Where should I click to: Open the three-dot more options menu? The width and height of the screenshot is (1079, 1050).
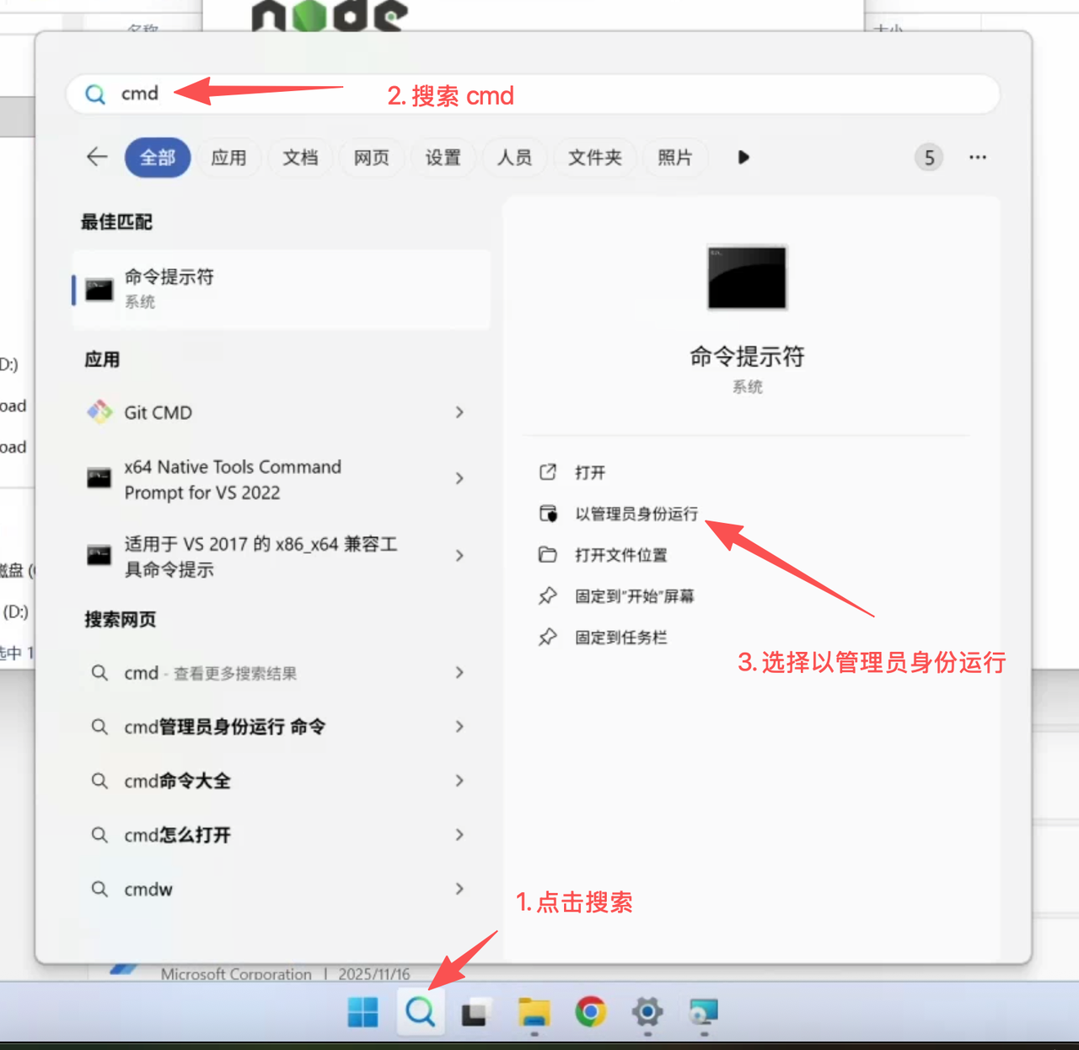coord(977,157)
